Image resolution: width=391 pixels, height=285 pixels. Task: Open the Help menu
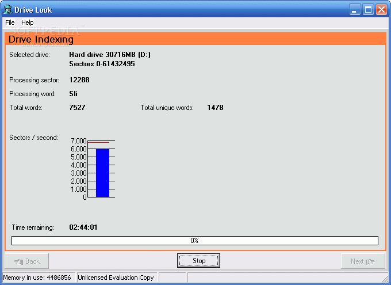28,22
